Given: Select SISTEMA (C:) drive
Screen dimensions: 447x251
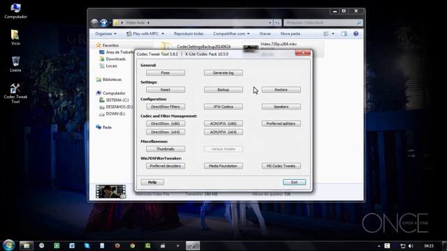Looking at the screenshot, I should pos(117,100).
